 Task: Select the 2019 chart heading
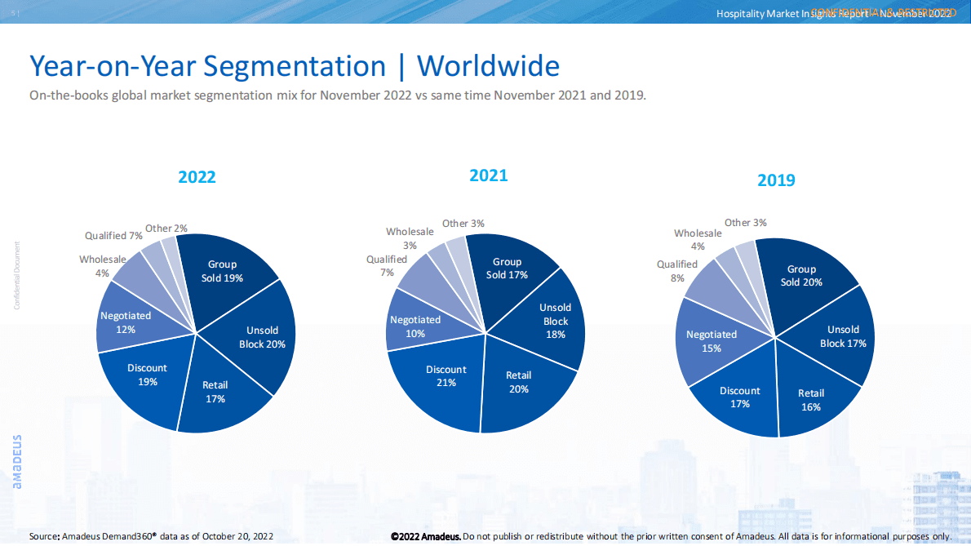click(x=775, y=180)
